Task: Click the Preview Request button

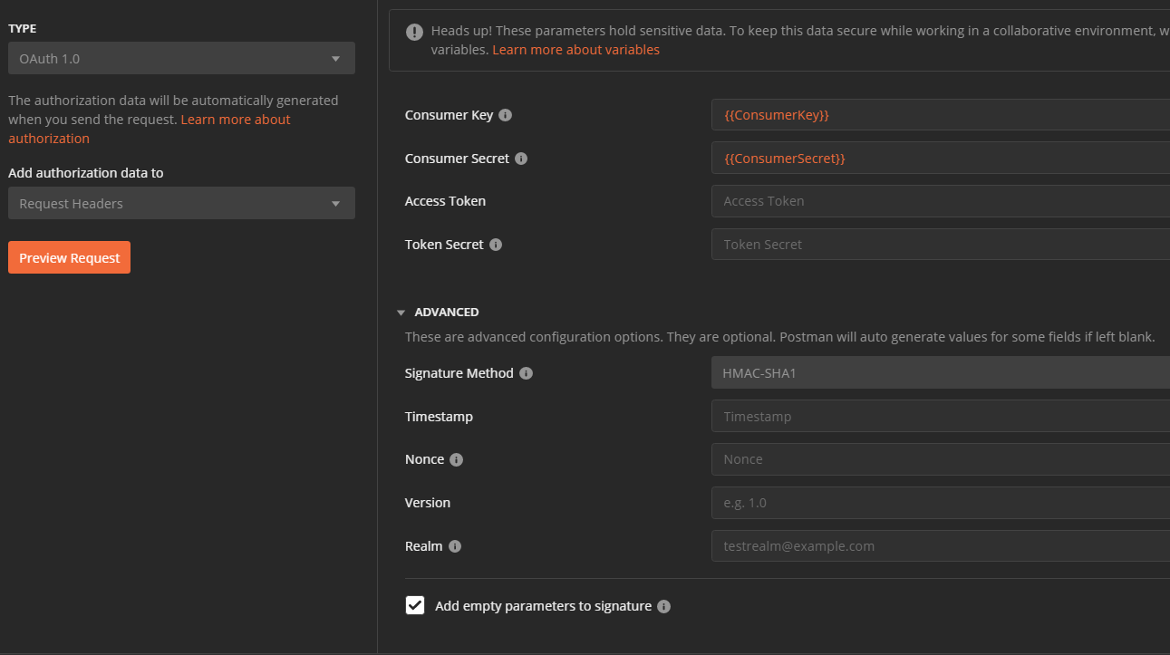Action: [x=69, y=257]
